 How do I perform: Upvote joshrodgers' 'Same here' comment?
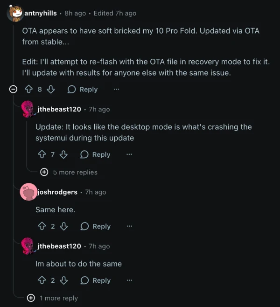(42, 226)
